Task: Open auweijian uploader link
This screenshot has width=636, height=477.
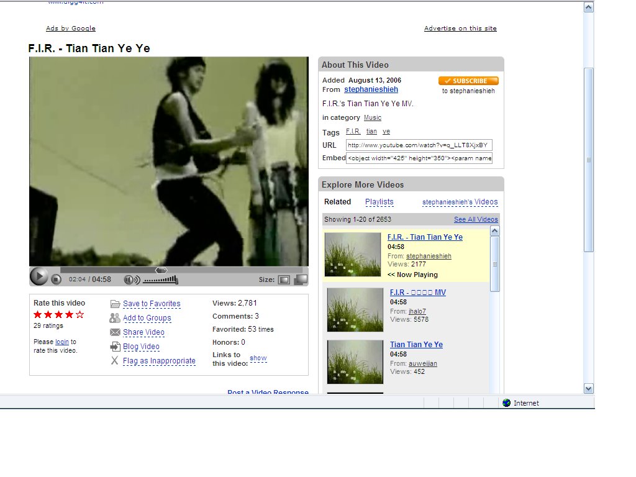Action: click(x=423, y=363)
